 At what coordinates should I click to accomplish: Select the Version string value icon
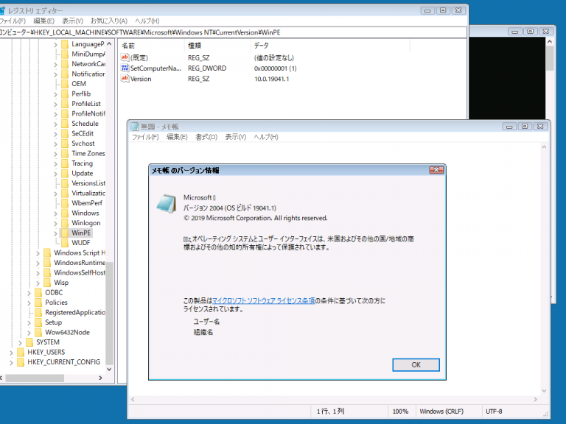pos(125,78)
